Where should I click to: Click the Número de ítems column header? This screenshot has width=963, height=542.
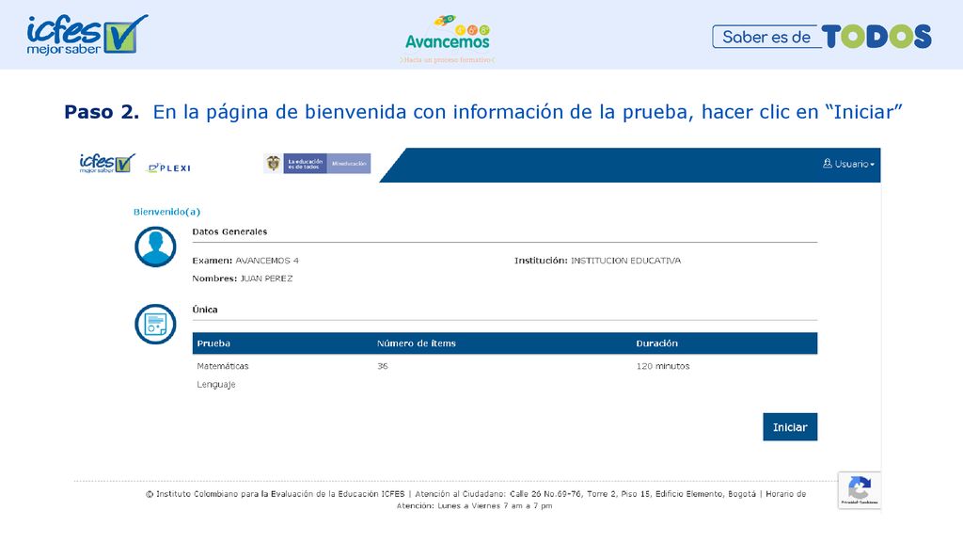coord(417,343)
